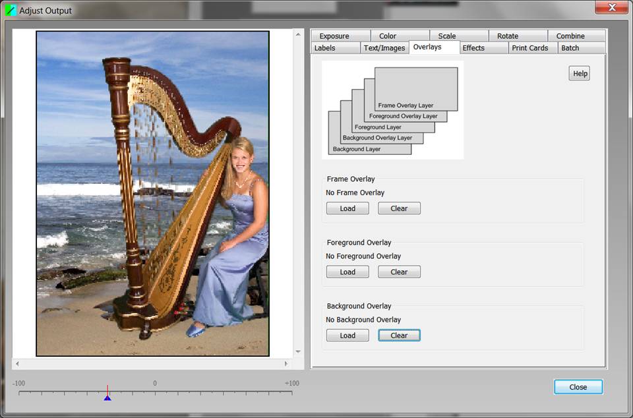Click the Help button
The image size is (633, 418).
[580, 73]
